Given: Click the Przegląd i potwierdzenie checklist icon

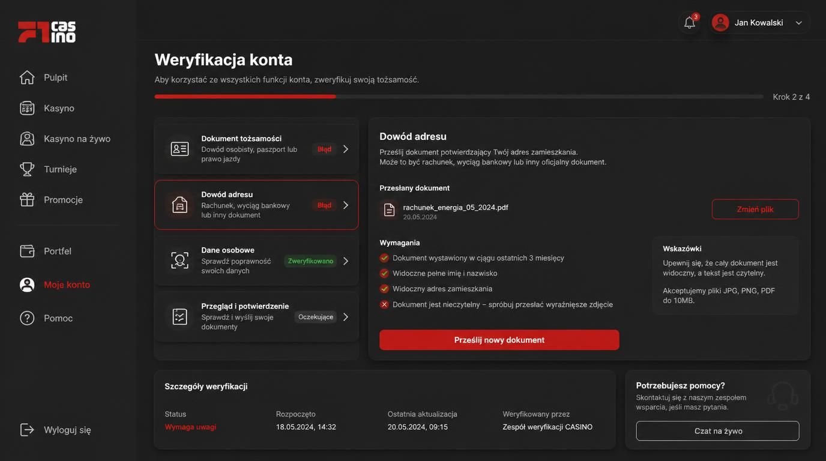Looking at the screenshot, I should 179,316.
